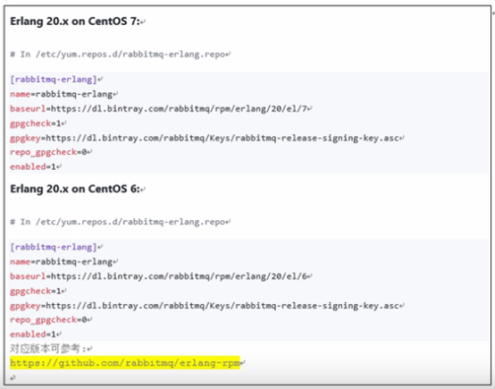Click 'enabled=1' in the CentOS 7 block
This screenshot has width=495, height=389.
(33, 166)
